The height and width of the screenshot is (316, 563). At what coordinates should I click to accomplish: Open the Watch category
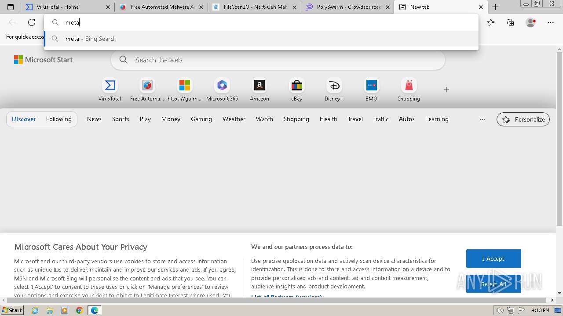264,119
